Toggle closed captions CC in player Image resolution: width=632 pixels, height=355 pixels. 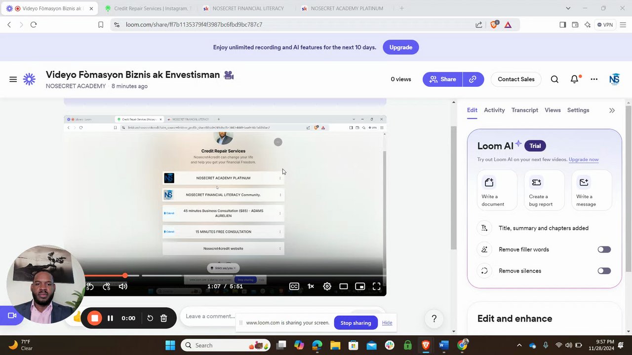coord(294,286)
